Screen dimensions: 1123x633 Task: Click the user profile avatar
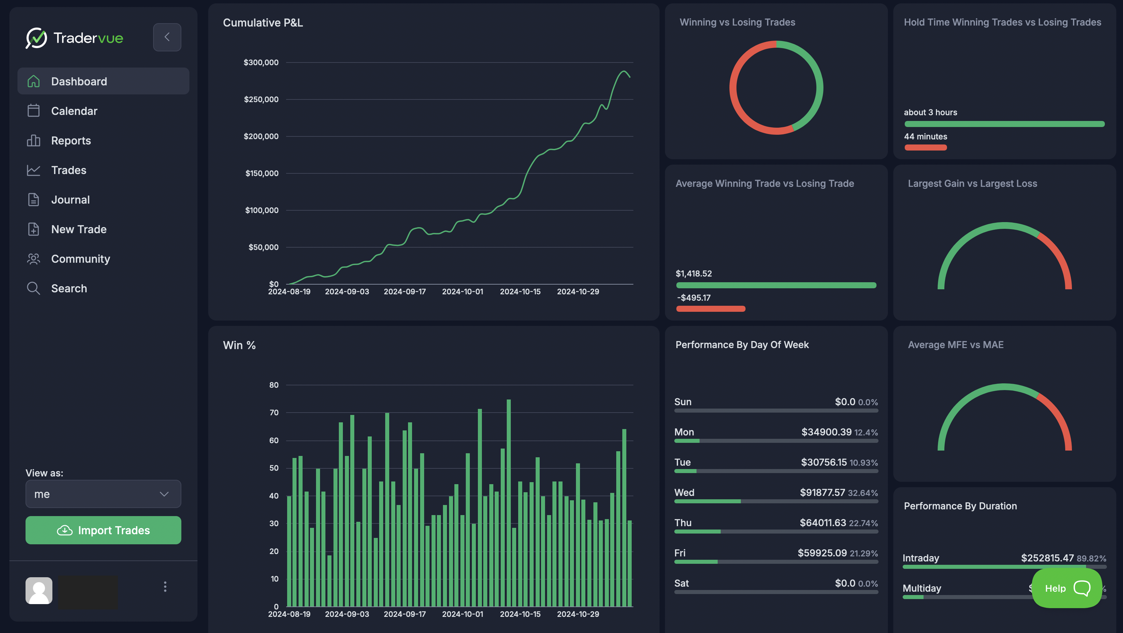(39, 590)
